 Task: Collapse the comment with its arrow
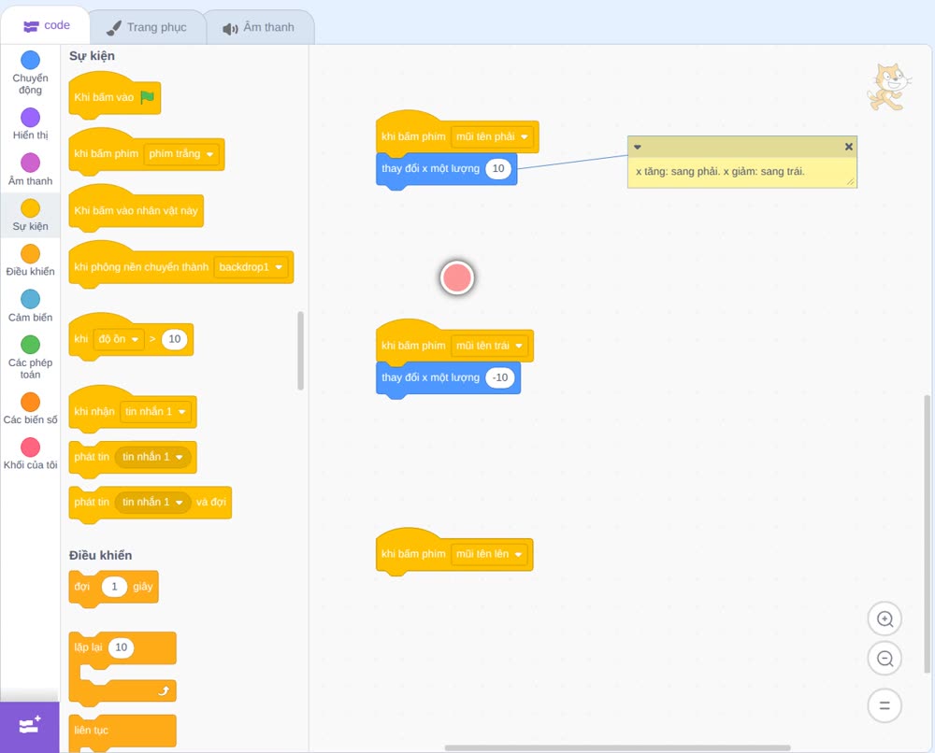[638, 148]
